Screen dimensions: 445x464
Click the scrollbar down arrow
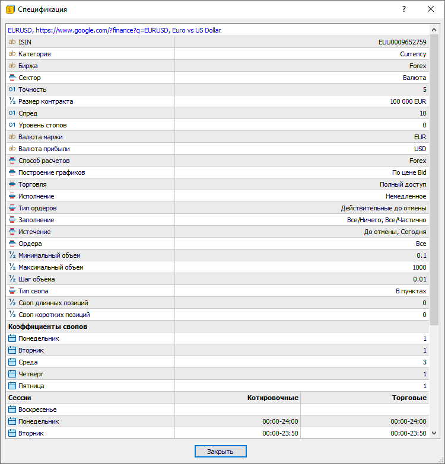click(434, 433)
